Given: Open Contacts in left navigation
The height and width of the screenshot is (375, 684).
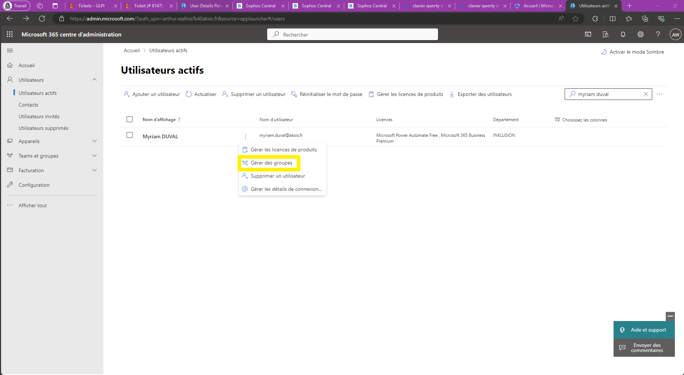Looking at the screenshot, I should pyautogui.click(x=28, y=105).
